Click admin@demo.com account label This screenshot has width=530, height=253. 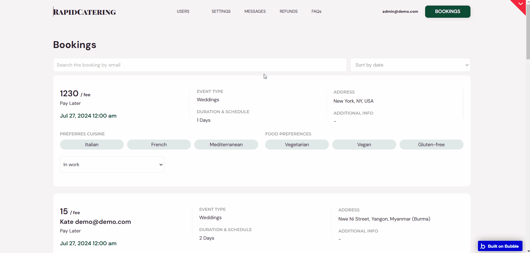[x=400, y=11]
